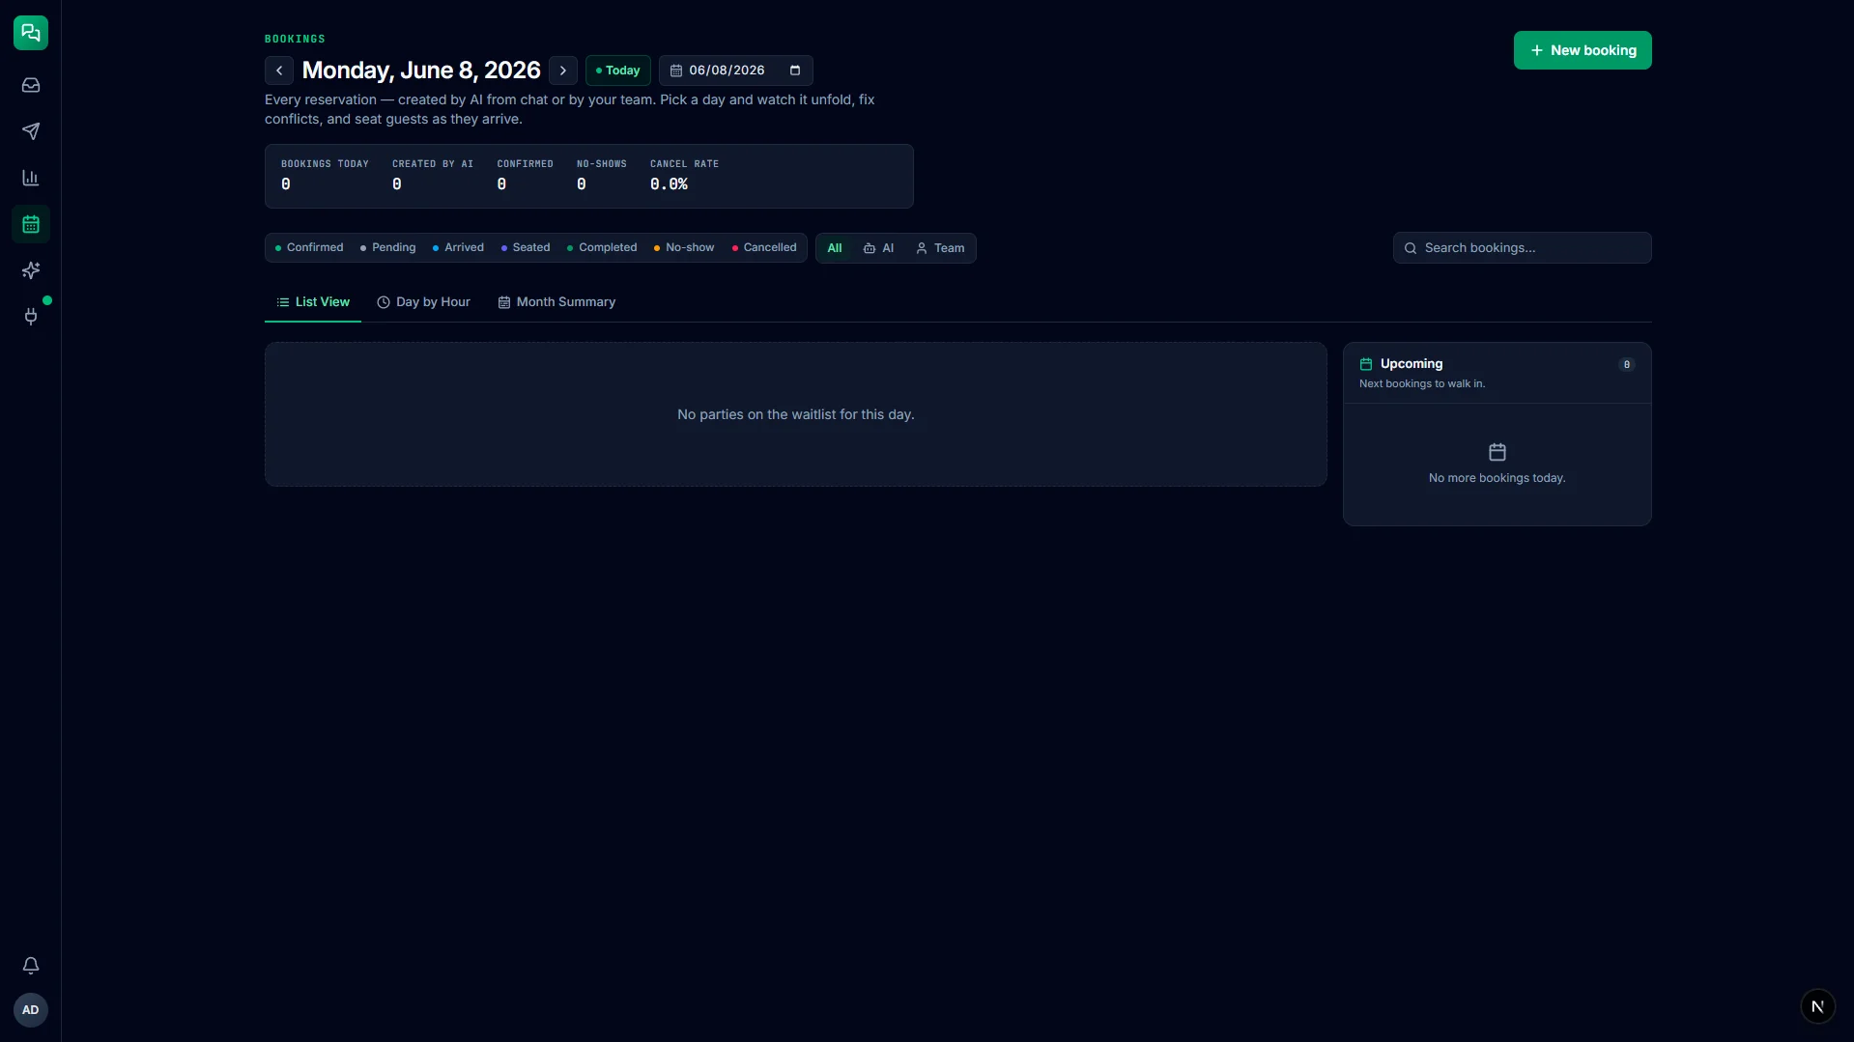Image resolution: width=1854 pixels, height=1042 pixels.
Task: Toggle the Completed status filter
Action: (x=602, y=248)
